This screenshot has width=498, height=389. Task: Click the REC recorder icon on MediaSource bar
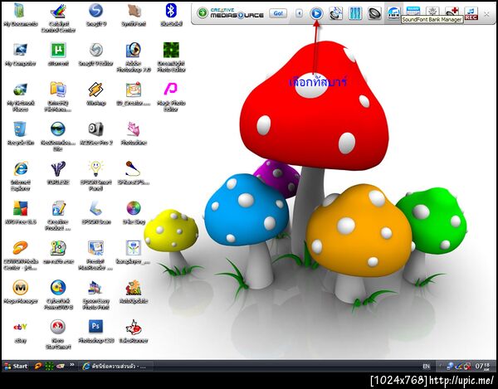point(471,13)
